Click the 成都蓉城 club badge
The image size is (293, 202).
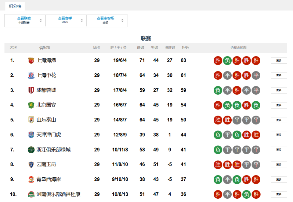point(31,90)
